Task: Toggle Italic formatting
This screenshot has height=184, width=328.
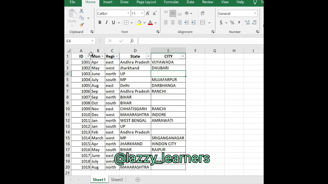Action: [107, 22]
